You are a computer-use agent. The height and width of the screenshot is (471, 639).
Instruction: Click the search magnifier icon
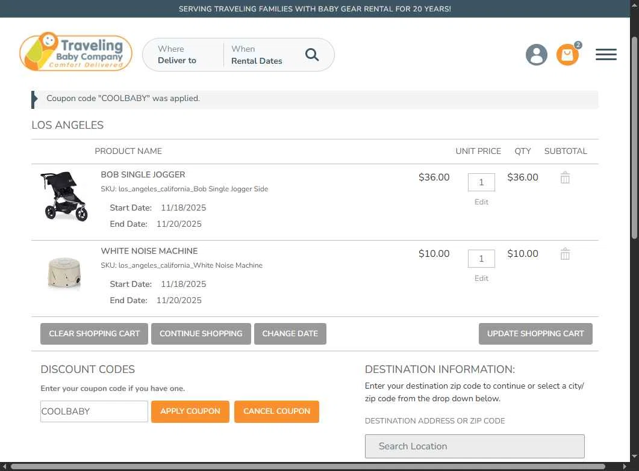coord(312,55)
